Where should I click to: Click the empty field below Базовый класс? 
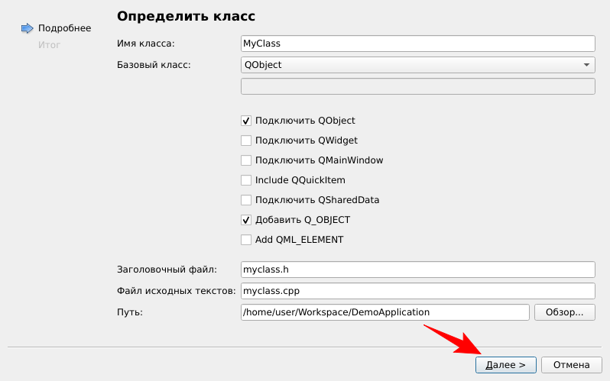tap(417, 86)
